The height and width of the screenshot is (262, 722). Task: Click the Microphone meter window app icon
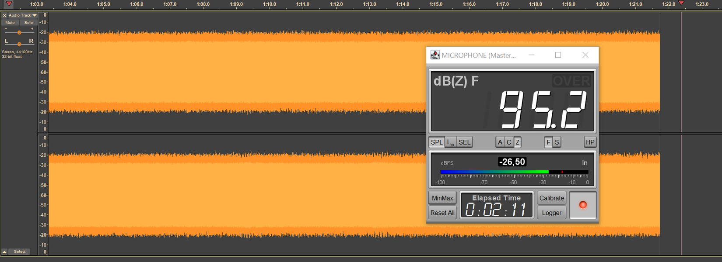point(435,55)
